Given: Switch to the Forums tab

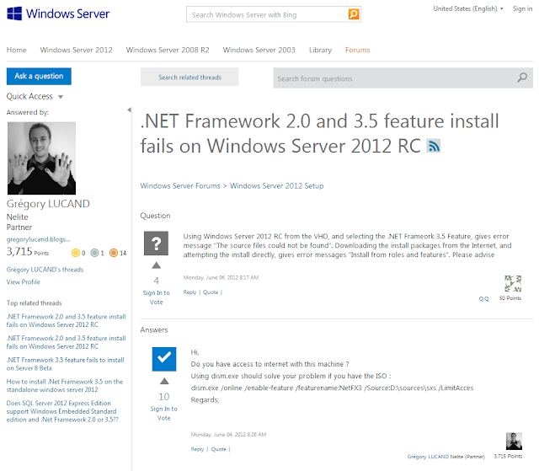Looking at the screenshot, I should 357,50.
